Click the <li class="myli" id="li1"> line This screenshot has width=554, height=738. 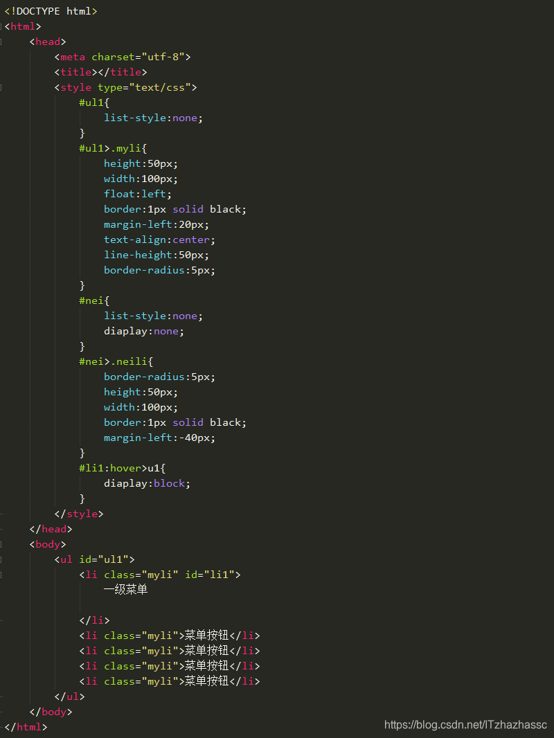point(160,575)
